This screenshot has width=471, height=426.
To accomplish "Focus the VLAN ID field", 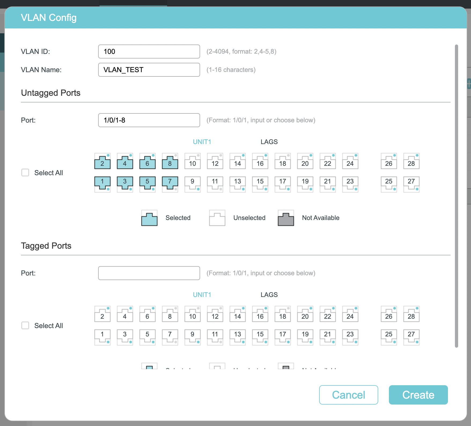I will click(x=149, y=52).
